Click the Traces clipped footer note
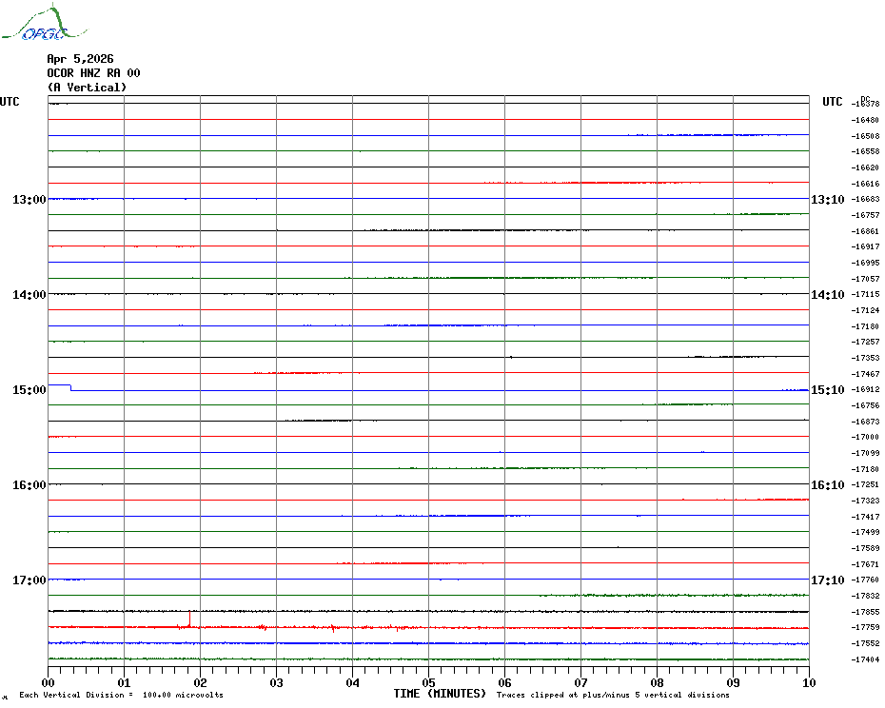The image size is (885, 708). 613,696
